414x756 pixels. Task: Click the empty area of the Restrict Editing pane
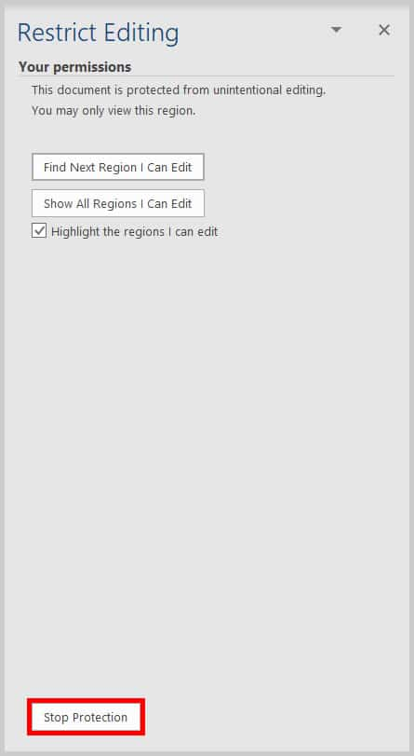coord(207,458)
